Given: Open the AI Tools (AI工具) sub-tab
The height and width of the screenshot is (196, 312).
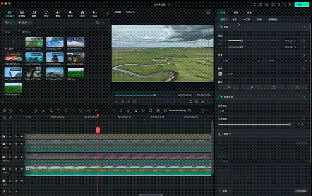Looking at the screenshot, I should tap(247, 19).
